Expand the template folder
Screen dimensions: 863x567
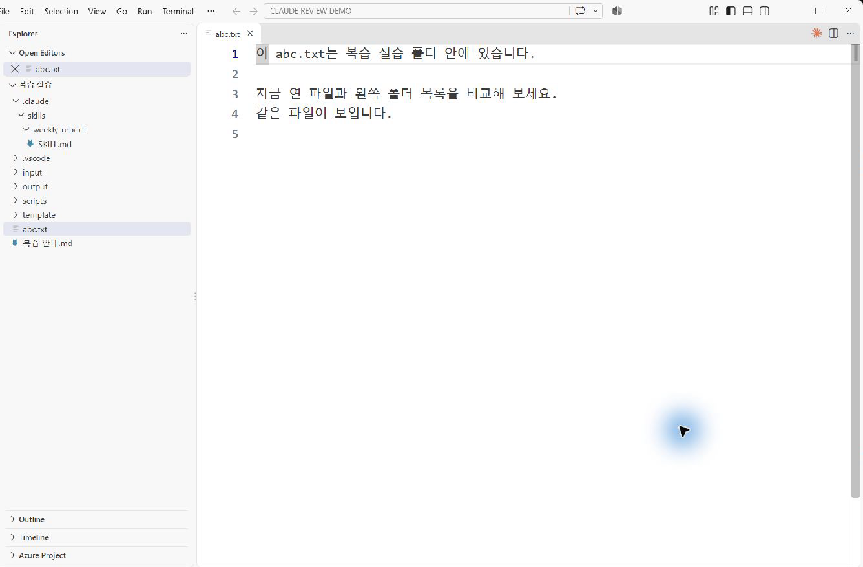(16, 215)
